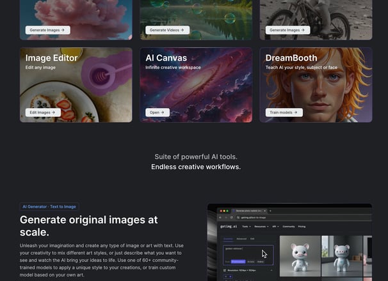Click Generate Images on the pink cloud card

(x=48, y=30)
